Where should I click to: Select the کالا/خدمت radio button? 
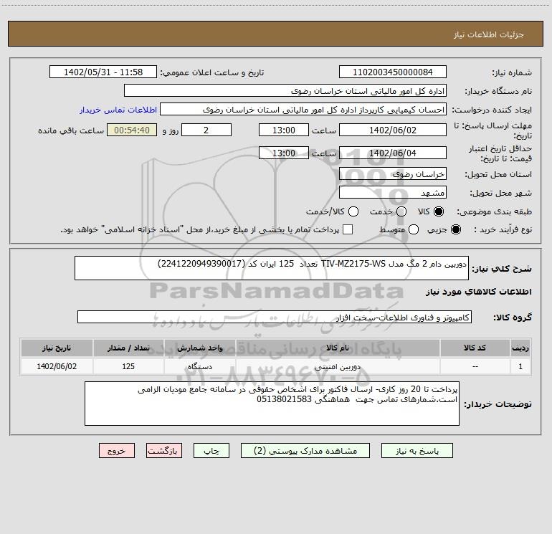coord(353,211)
